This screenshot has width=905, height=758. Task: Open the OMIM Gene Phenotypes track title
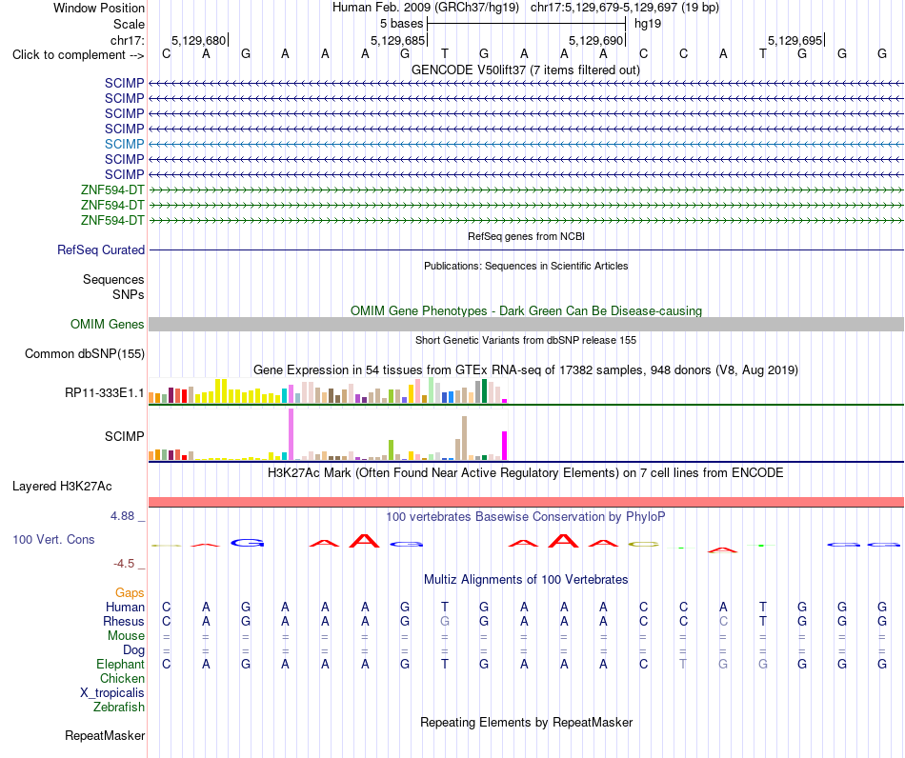pyautogui.click(x=526, y=311)
